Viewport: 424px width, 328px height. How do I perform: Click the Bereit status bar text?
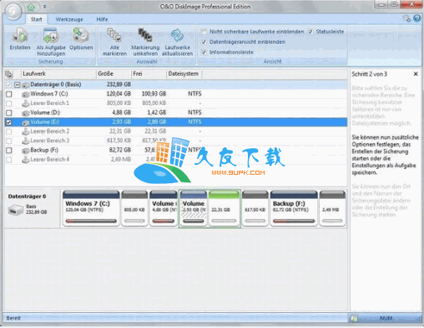click(13, 318)
